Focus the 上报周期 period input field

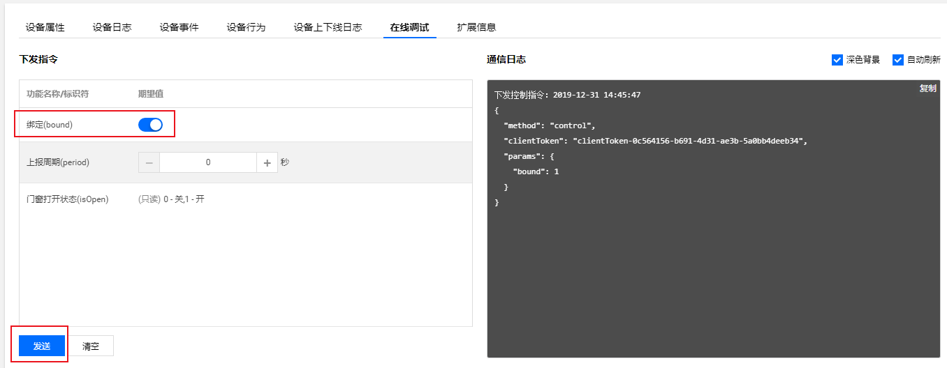pyautogui.click(x=208, y=162)
